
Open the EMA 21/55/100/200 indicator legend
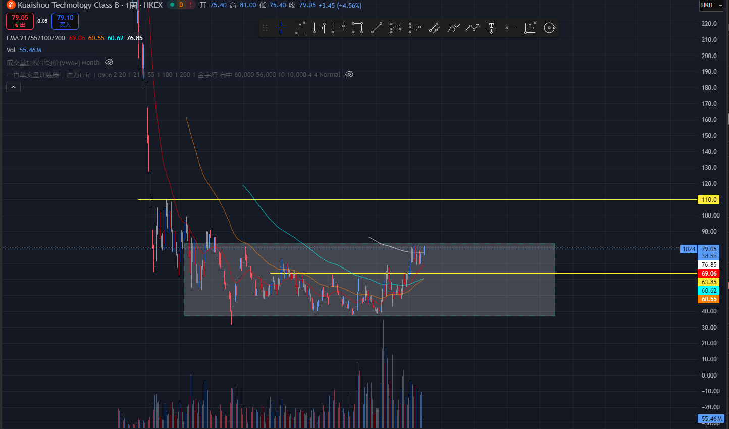(x=36, y=38)
